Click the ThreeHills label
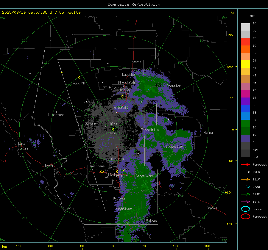This screenshot has height=250, width=268. pyautogui.click(x=150, y=130)
